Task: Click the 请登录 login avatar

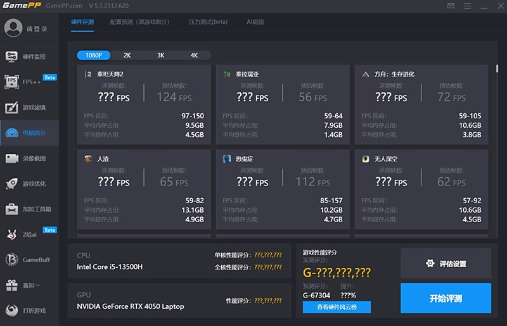Action: tap(13, 28)
